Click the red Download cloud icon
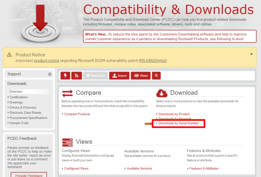This screenshot has height=177, width=261. [x=162, y=93]
